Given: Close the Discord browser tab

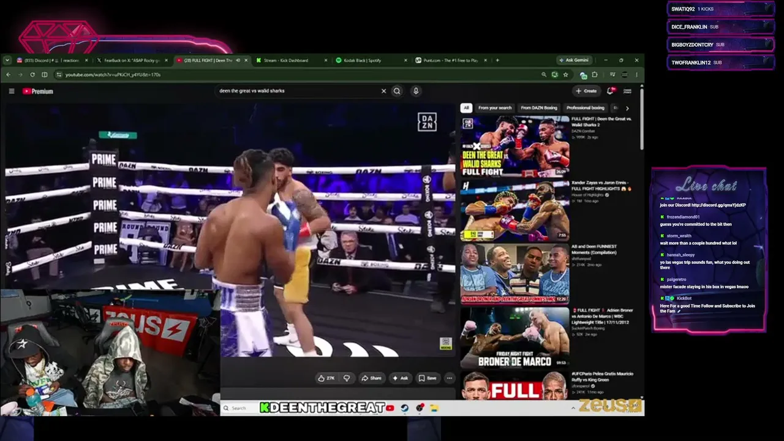Looking at the screenshot, I should [88, 61].
